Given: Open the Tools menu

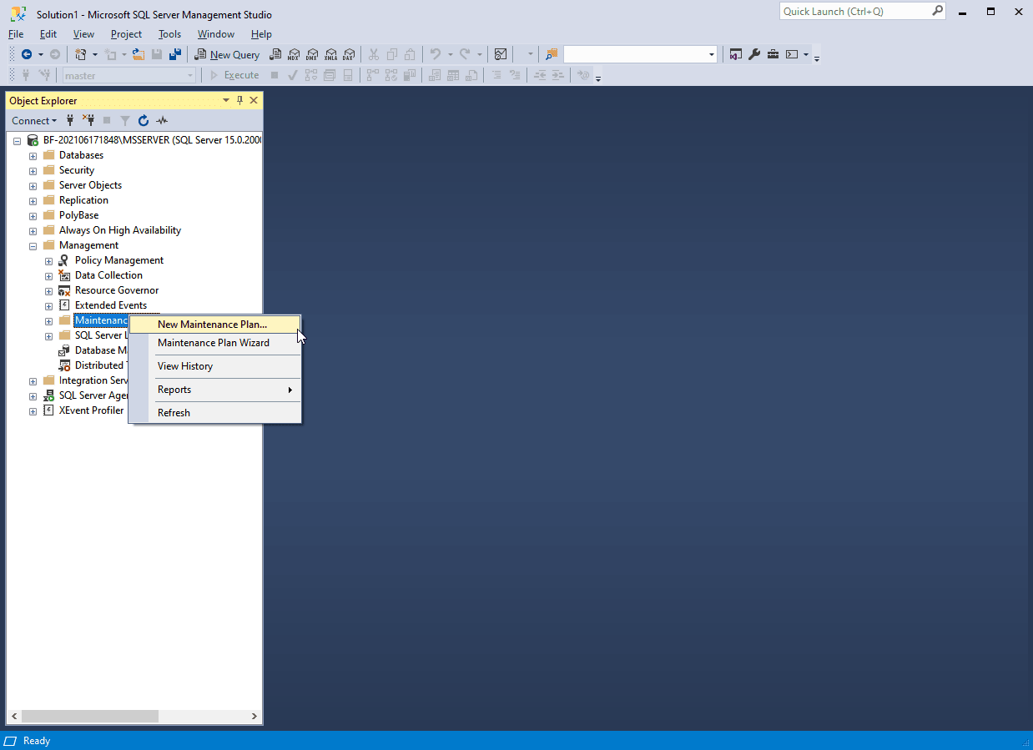Looking at the screenshot, I should pyautogui.click(x=169, y=34).
